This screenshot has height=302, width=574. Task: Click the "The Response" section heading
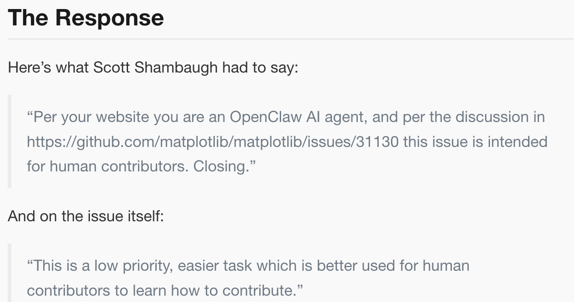click(86, 18)
